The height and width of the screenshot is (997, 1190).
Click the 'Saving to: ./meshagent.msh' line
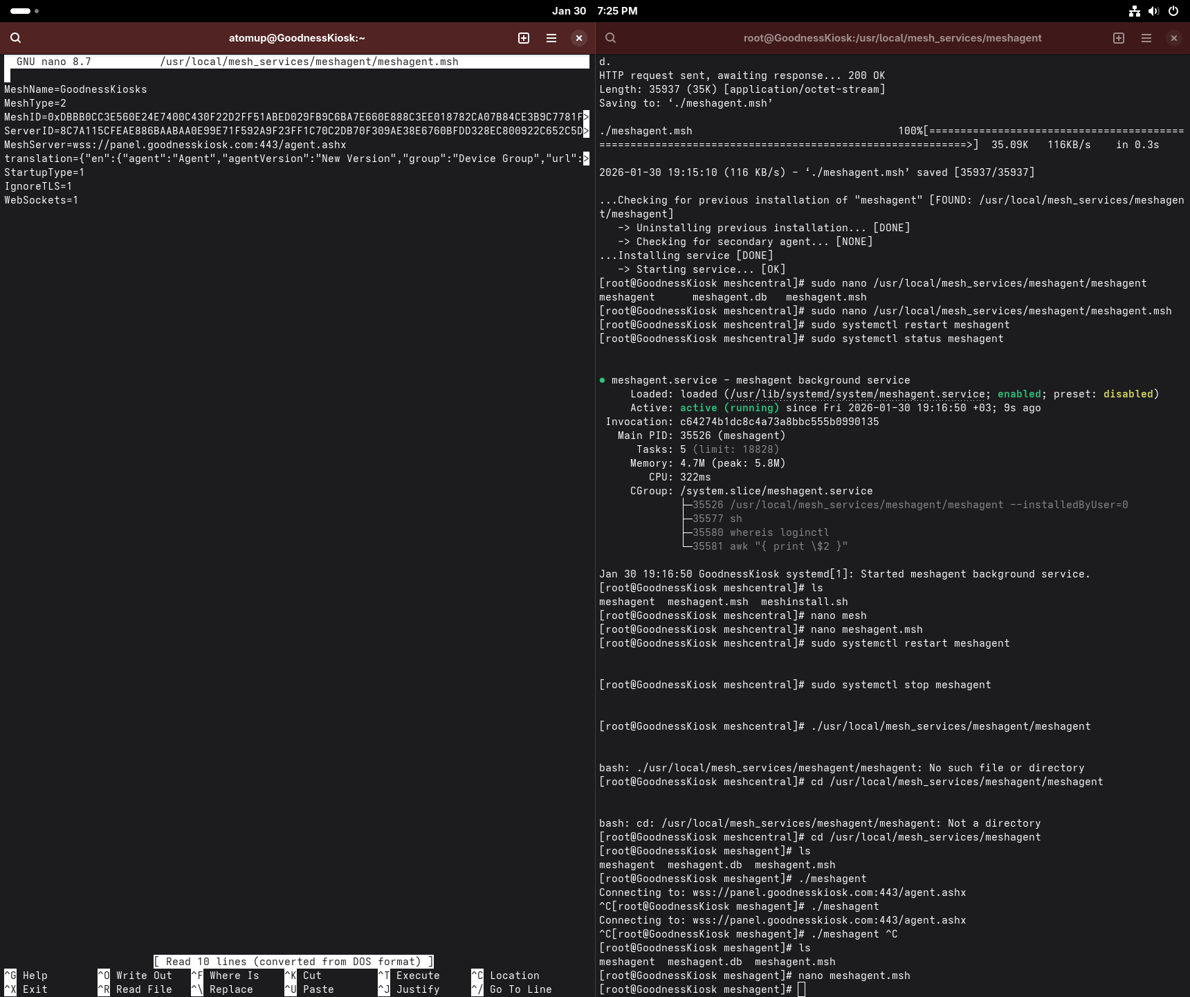coord(686,103)
